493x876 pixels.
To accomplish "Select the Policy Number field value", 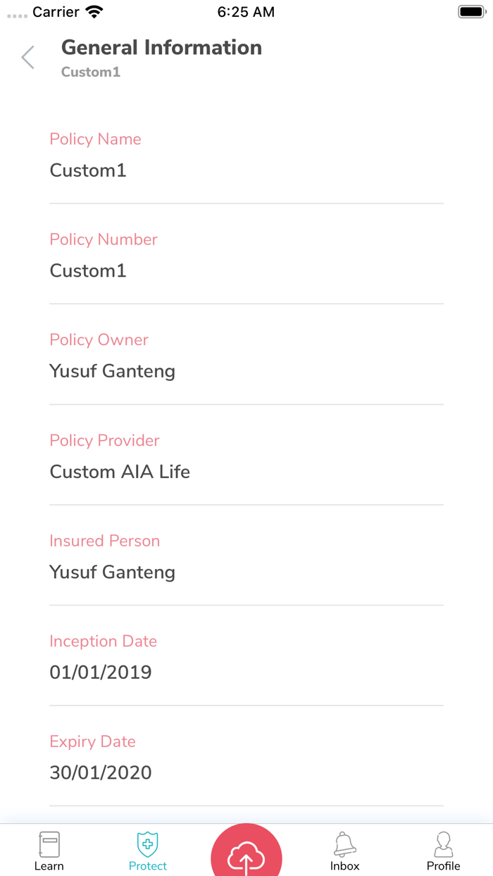I will click(88, 271).
